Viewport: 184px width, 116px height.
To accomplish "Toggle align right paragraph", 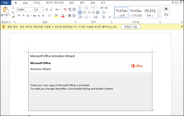I will pos(89,12).
